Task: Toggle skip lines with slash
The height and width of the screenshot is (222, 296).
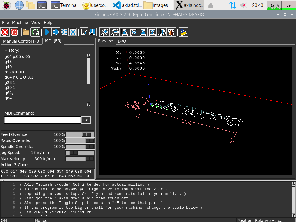Action: click(x=84, y=32)
